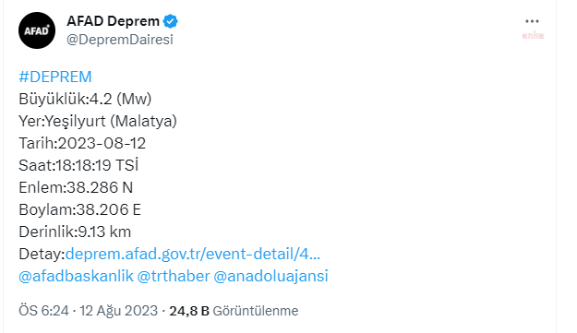Screen dimensions: 577x333
Task: Open the three-dot more options menu
Action: tap(532, 21)
